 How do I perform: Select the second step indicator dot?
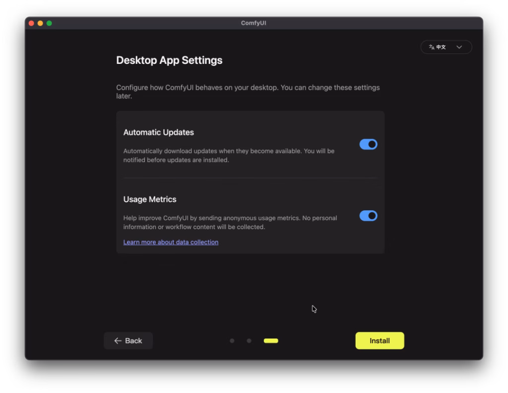(249, 341)
